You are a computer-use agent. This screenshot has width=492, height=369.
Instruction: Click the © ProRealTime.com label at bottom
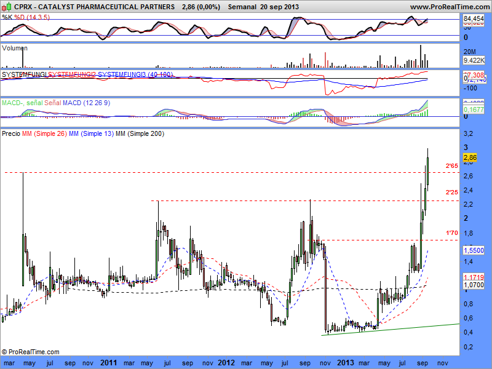pos(30,352)
